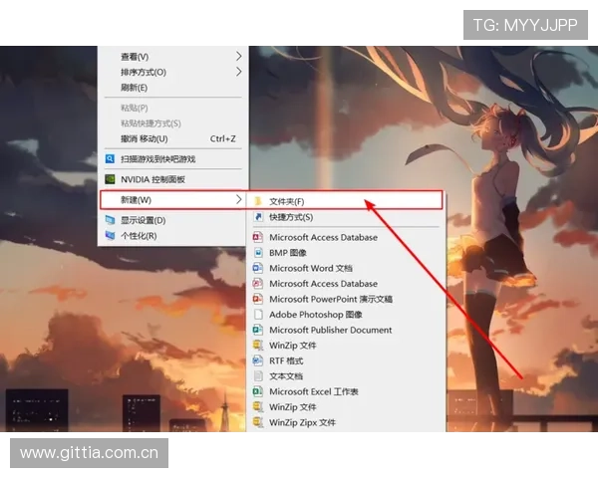The width and height of the screenshot is (598, 478).
Task: Open the 查看(V) menu entry
Action: (173, 57)
